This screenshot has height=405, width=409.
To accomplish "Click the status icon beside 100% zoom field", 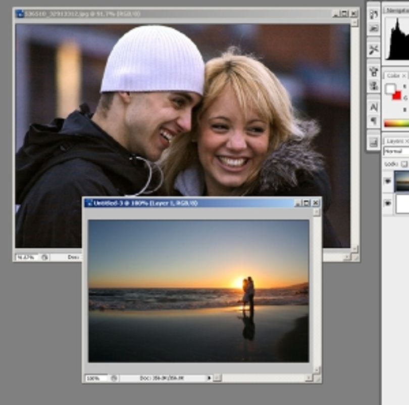I will (x=114, y=378).
